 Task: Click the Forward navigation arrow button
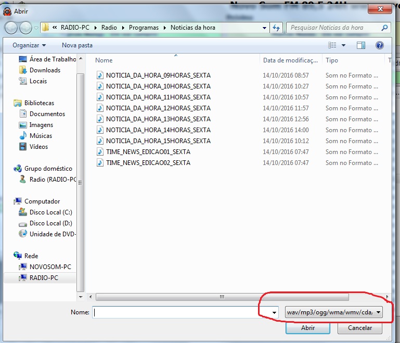click(x=26, y=28)
